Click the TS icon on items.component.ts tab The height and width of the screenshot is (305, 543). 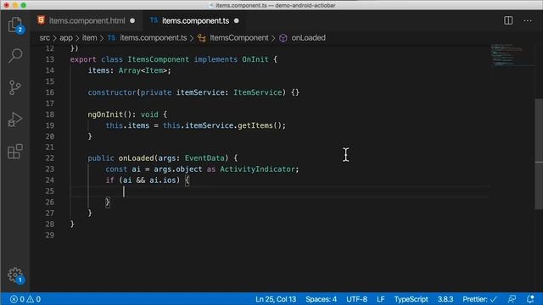point(154,20)
